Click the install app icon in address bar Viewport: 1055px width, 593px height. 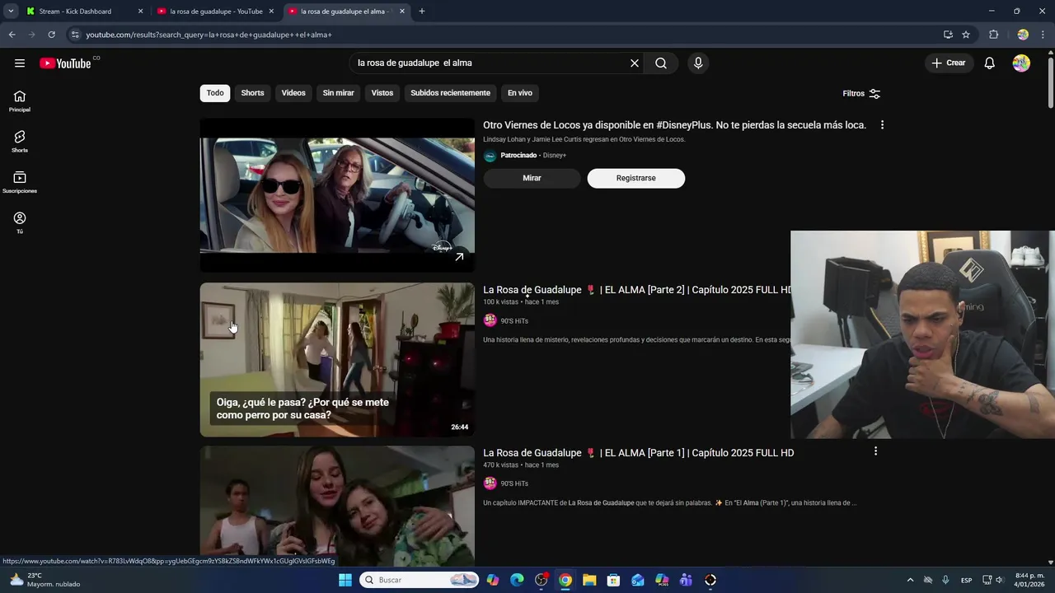[948, 35]
